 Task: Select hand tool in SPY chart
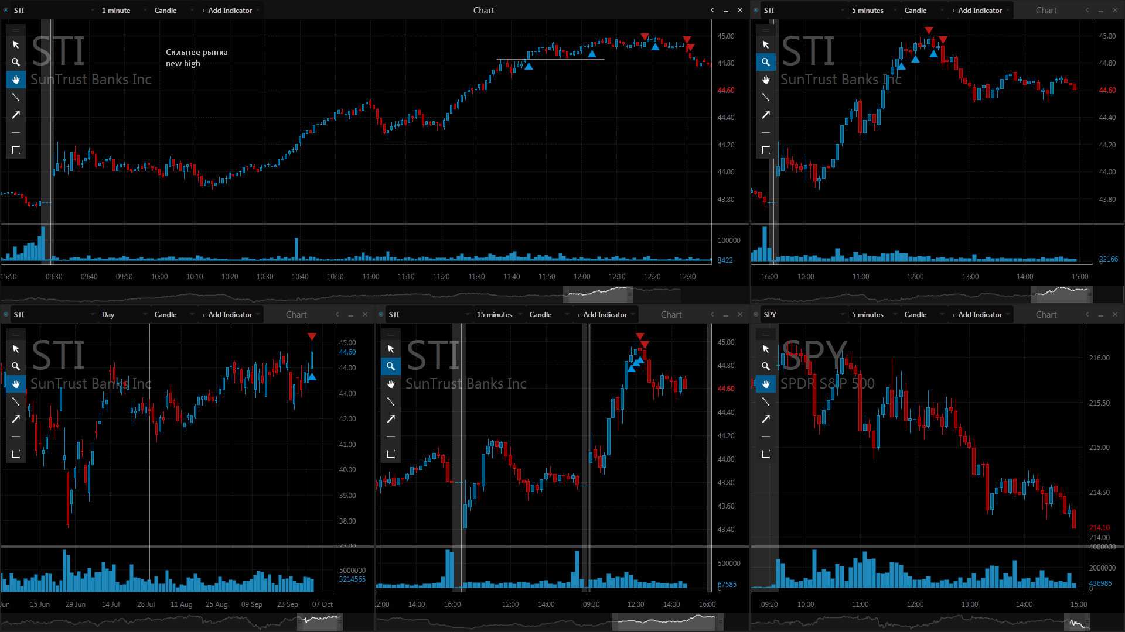[766, 384]
